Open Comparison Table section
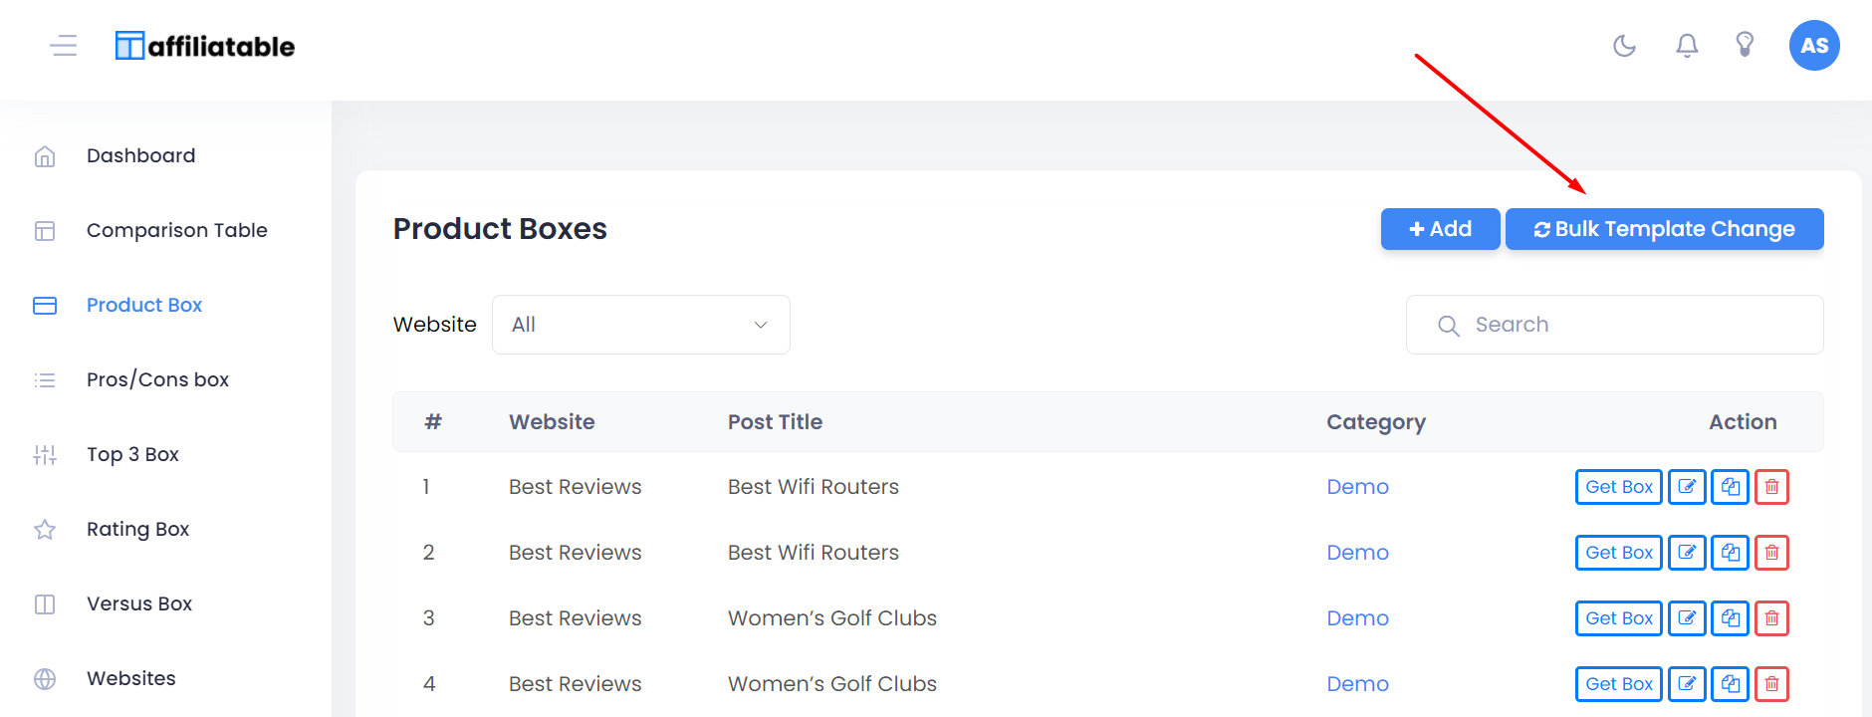Image resolution: width=1872 pixels, height=717 pixels. pyautogui.click(x=177, y=230)
